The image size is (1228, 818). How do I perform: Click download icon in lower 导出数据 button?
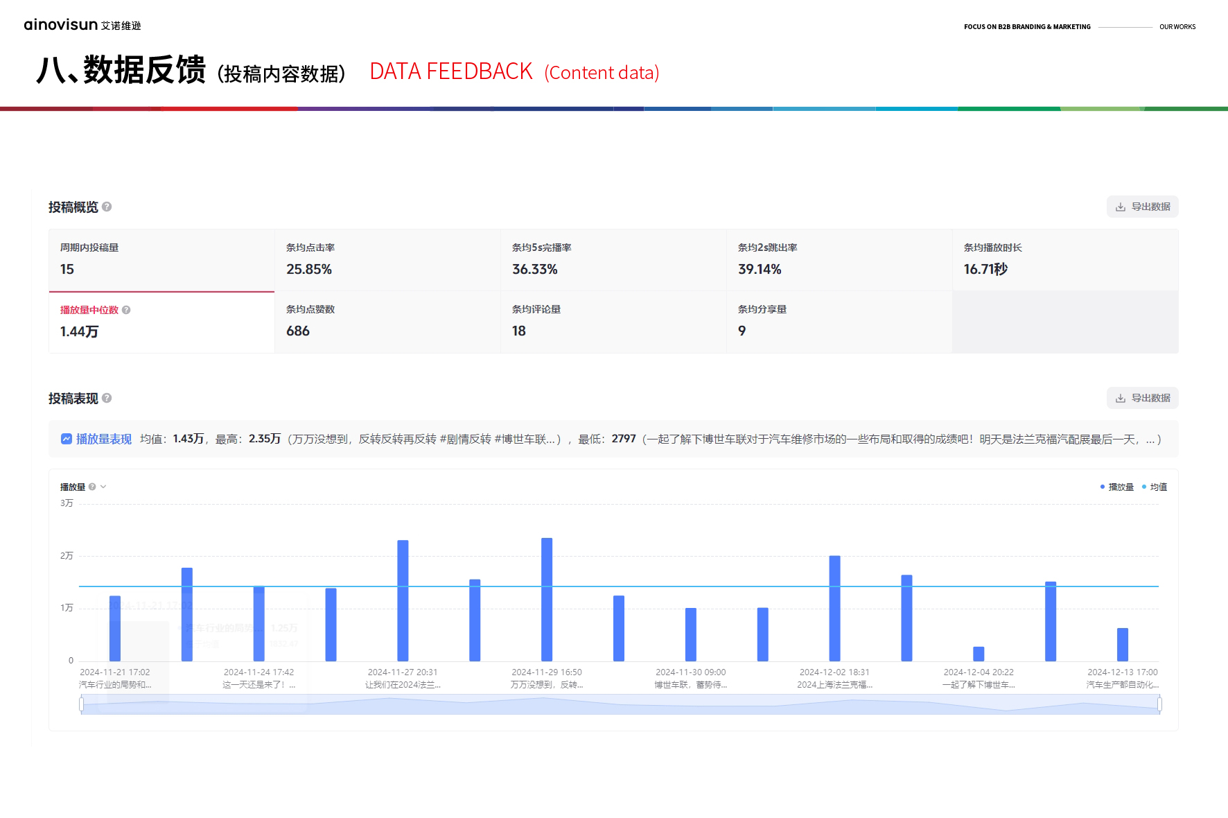(x=1120, y=398)
